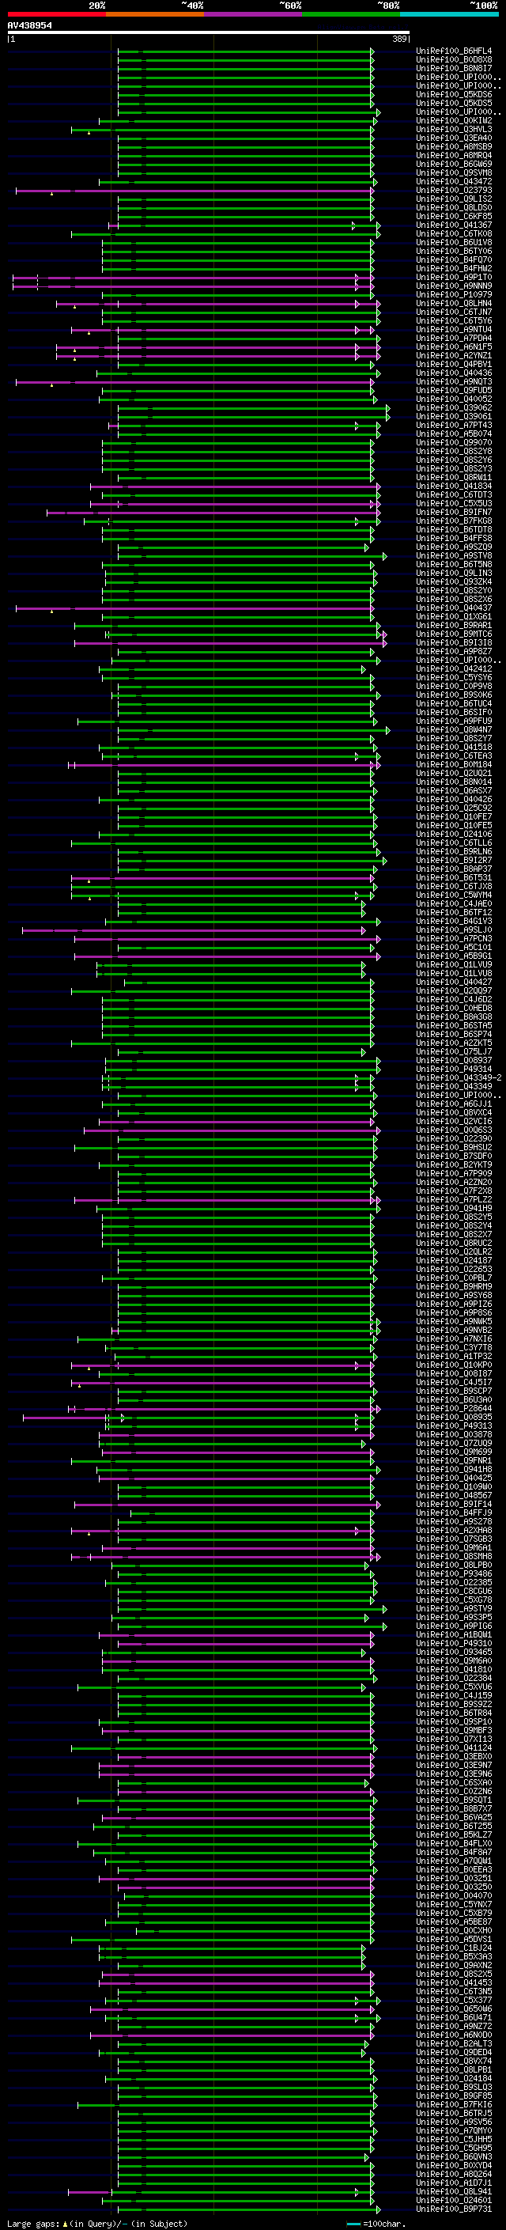Select hit label UniRef100_C6TK08
The width and height of the screenshot is (506, 2230).
pyautogui.click(x=454, y=233)
